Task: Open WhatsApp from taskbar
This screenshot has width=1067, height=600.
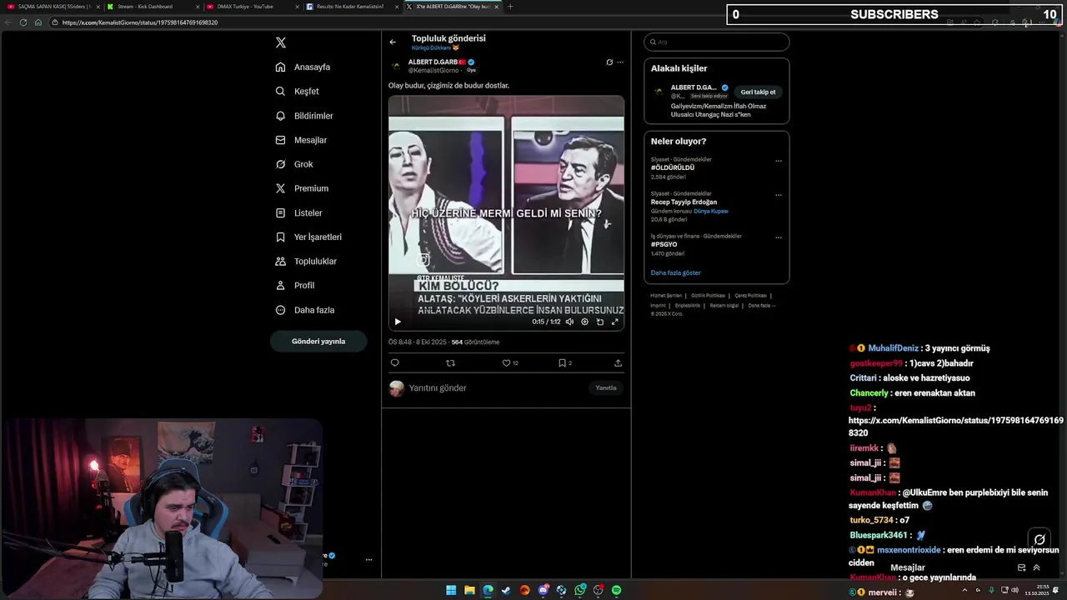Action: [579, 590]
